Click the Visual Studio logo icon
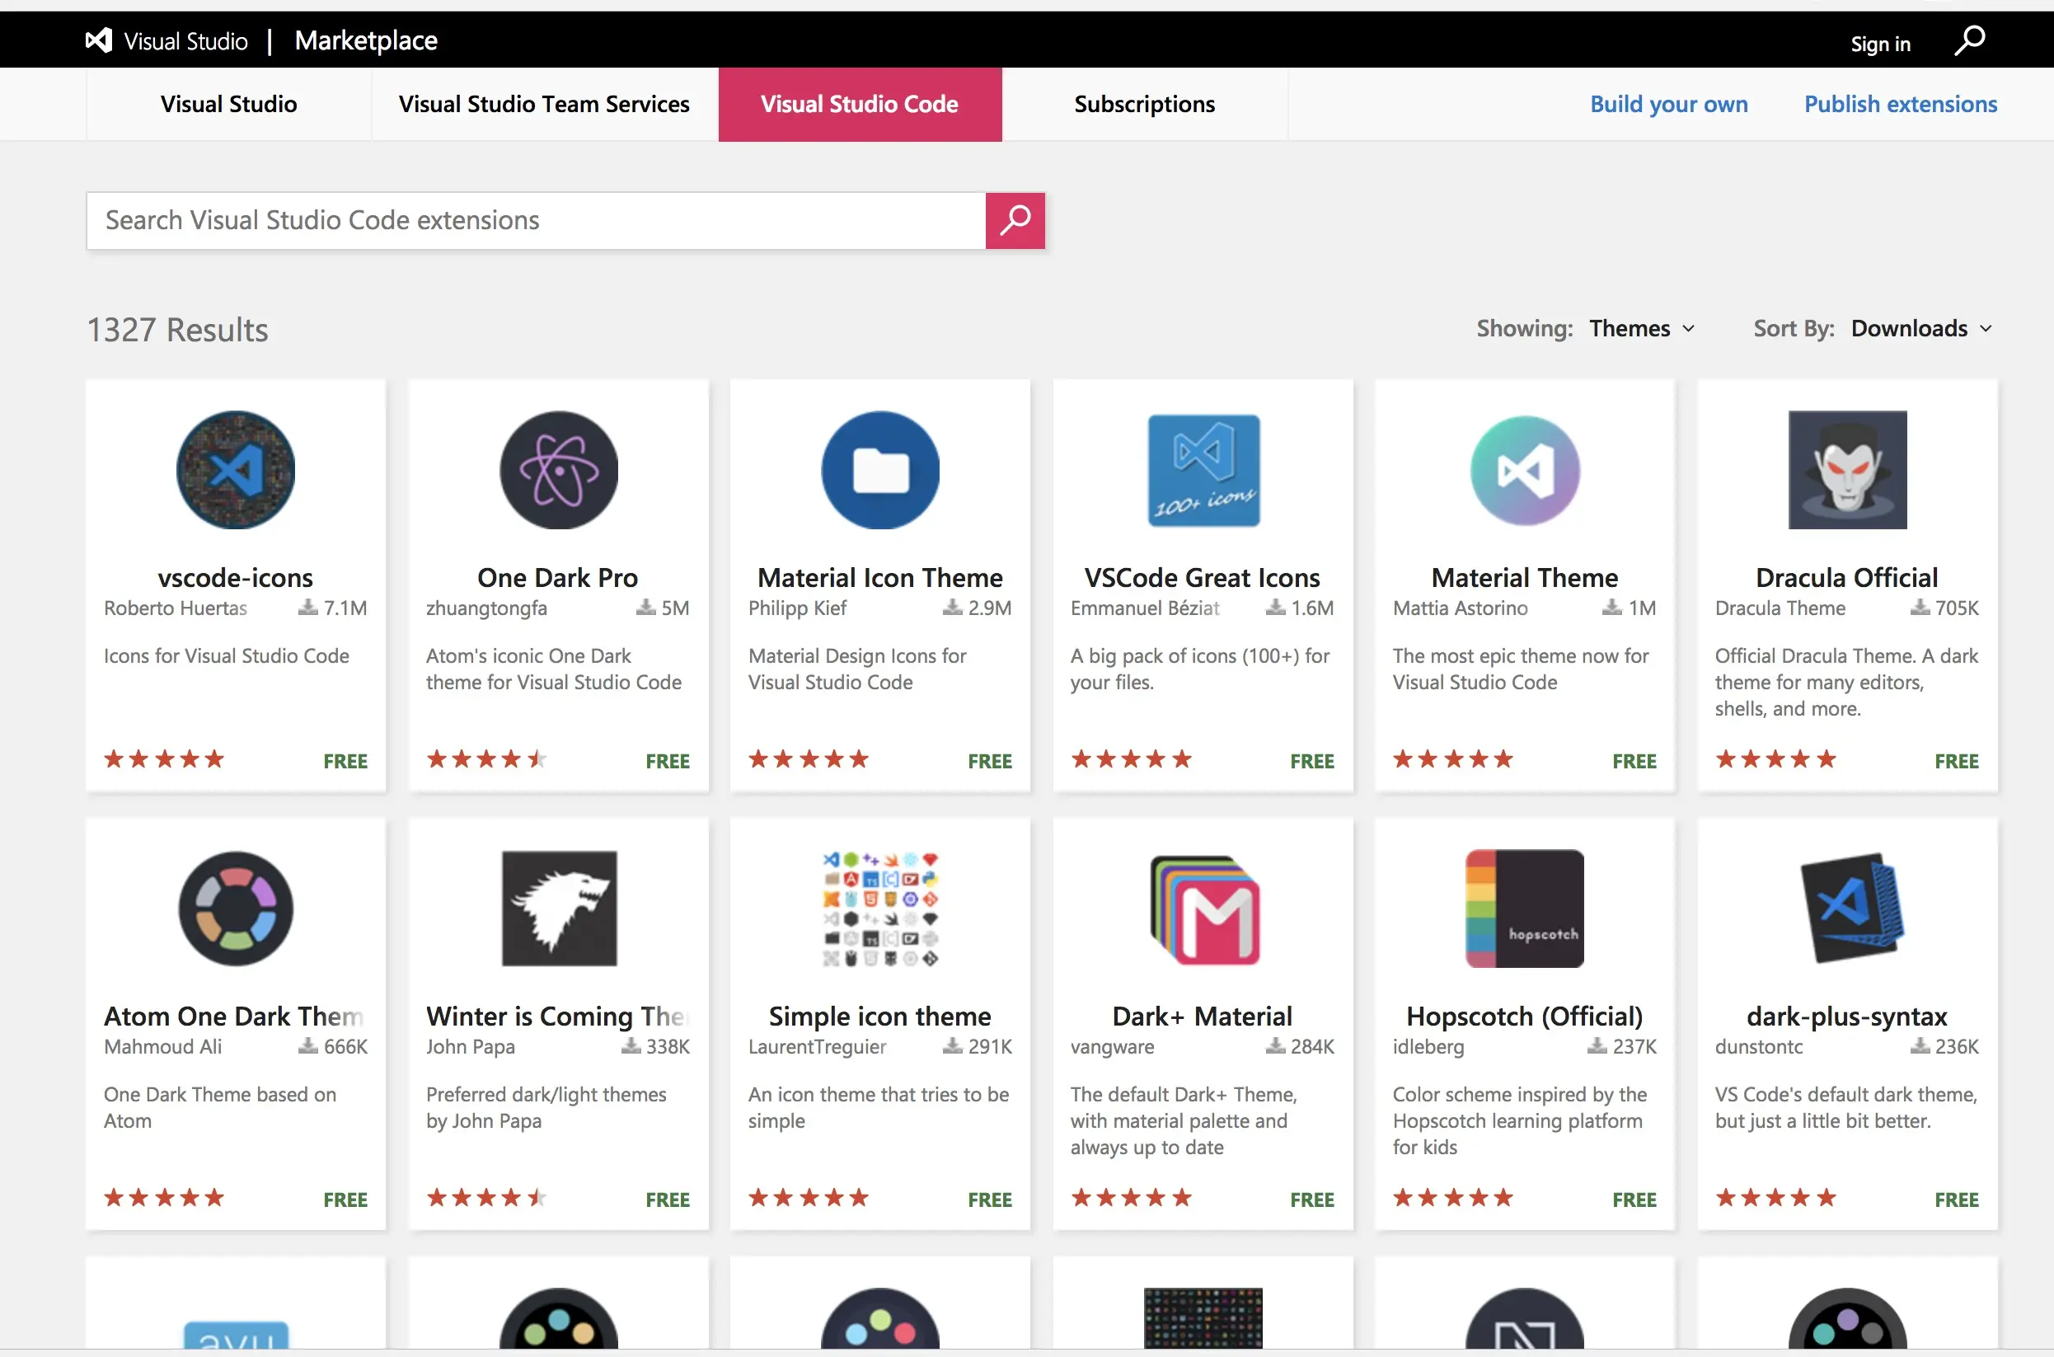This screenshot has width=2054, height=1357. 99,40
